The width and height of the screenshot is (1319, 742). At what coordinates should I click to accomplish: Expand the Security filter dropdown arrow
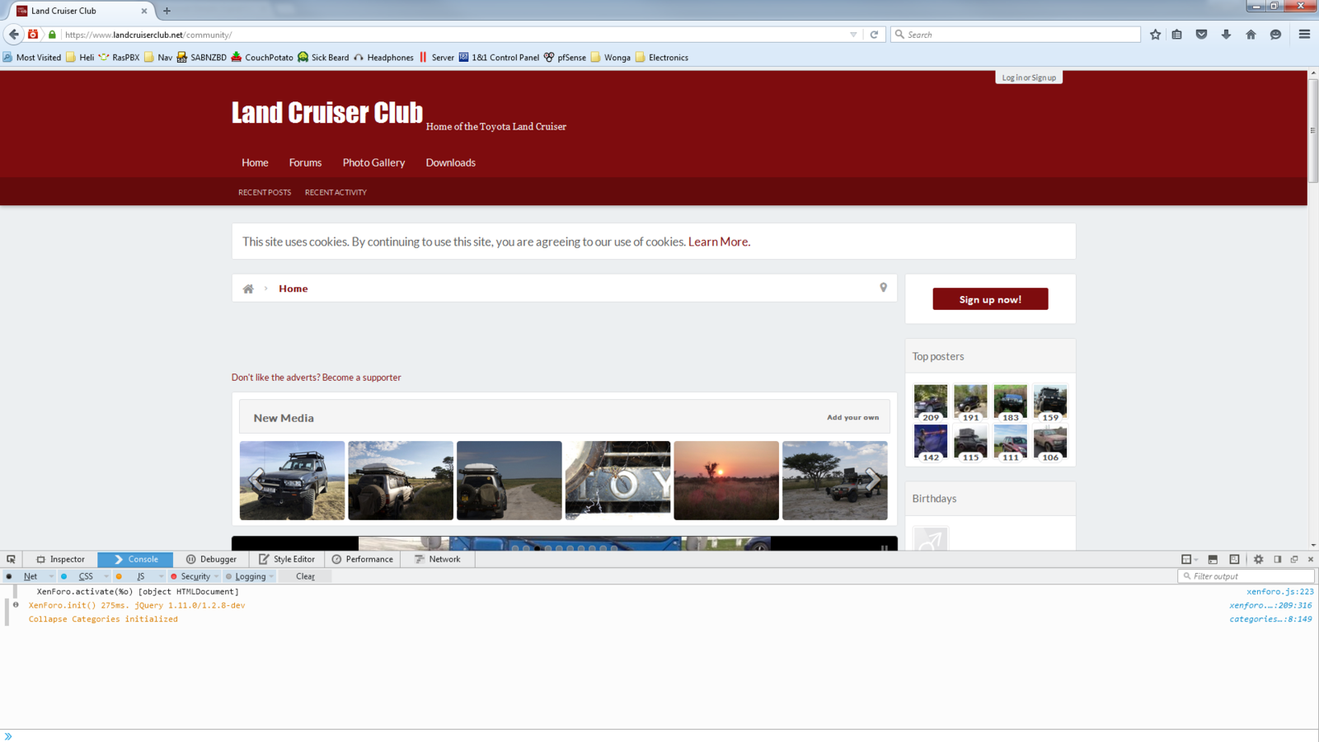[x=216, y=576]
